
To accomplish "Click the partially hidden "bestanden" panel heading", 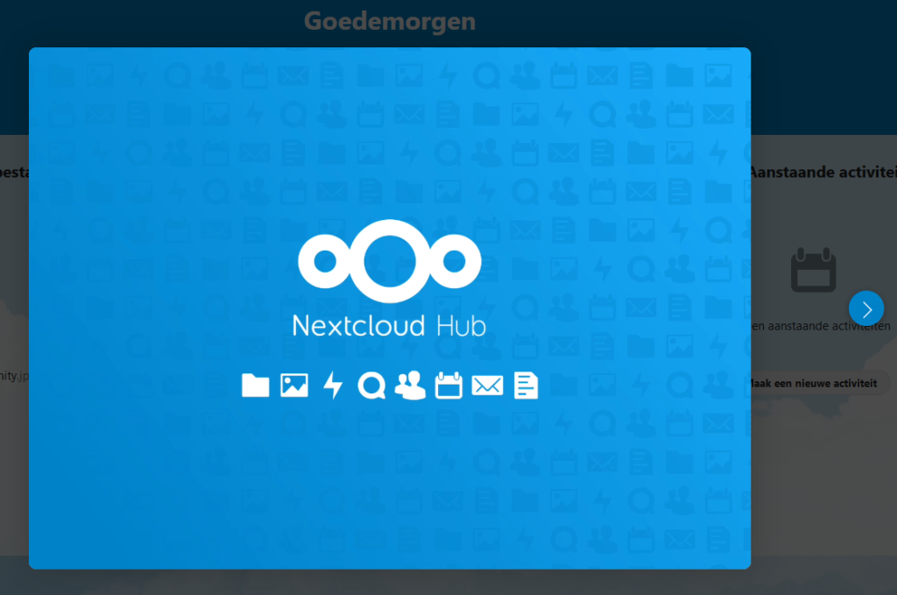I will [15, 173].
